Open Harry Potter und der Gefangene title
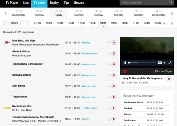177x126 pixels. [143, 78]
